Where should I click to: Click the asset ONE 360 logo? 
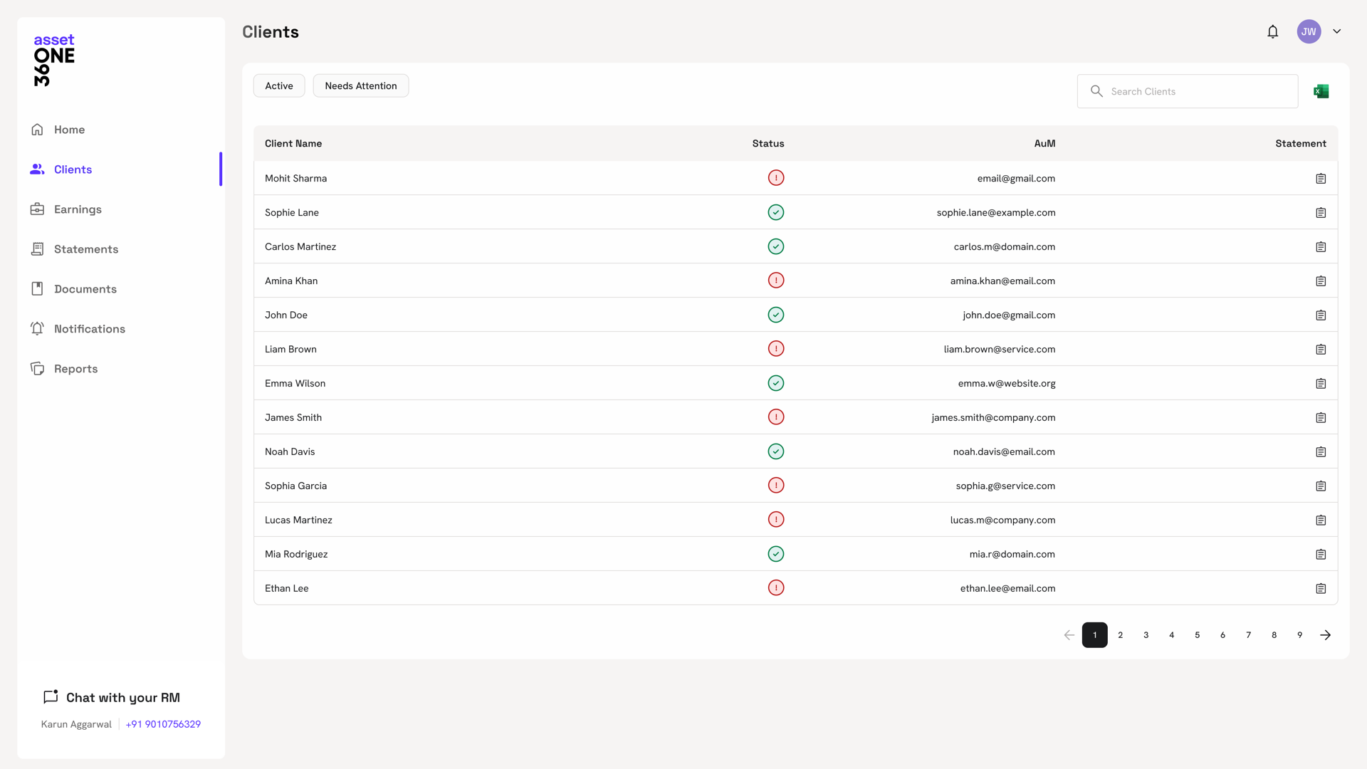[54, 60]
